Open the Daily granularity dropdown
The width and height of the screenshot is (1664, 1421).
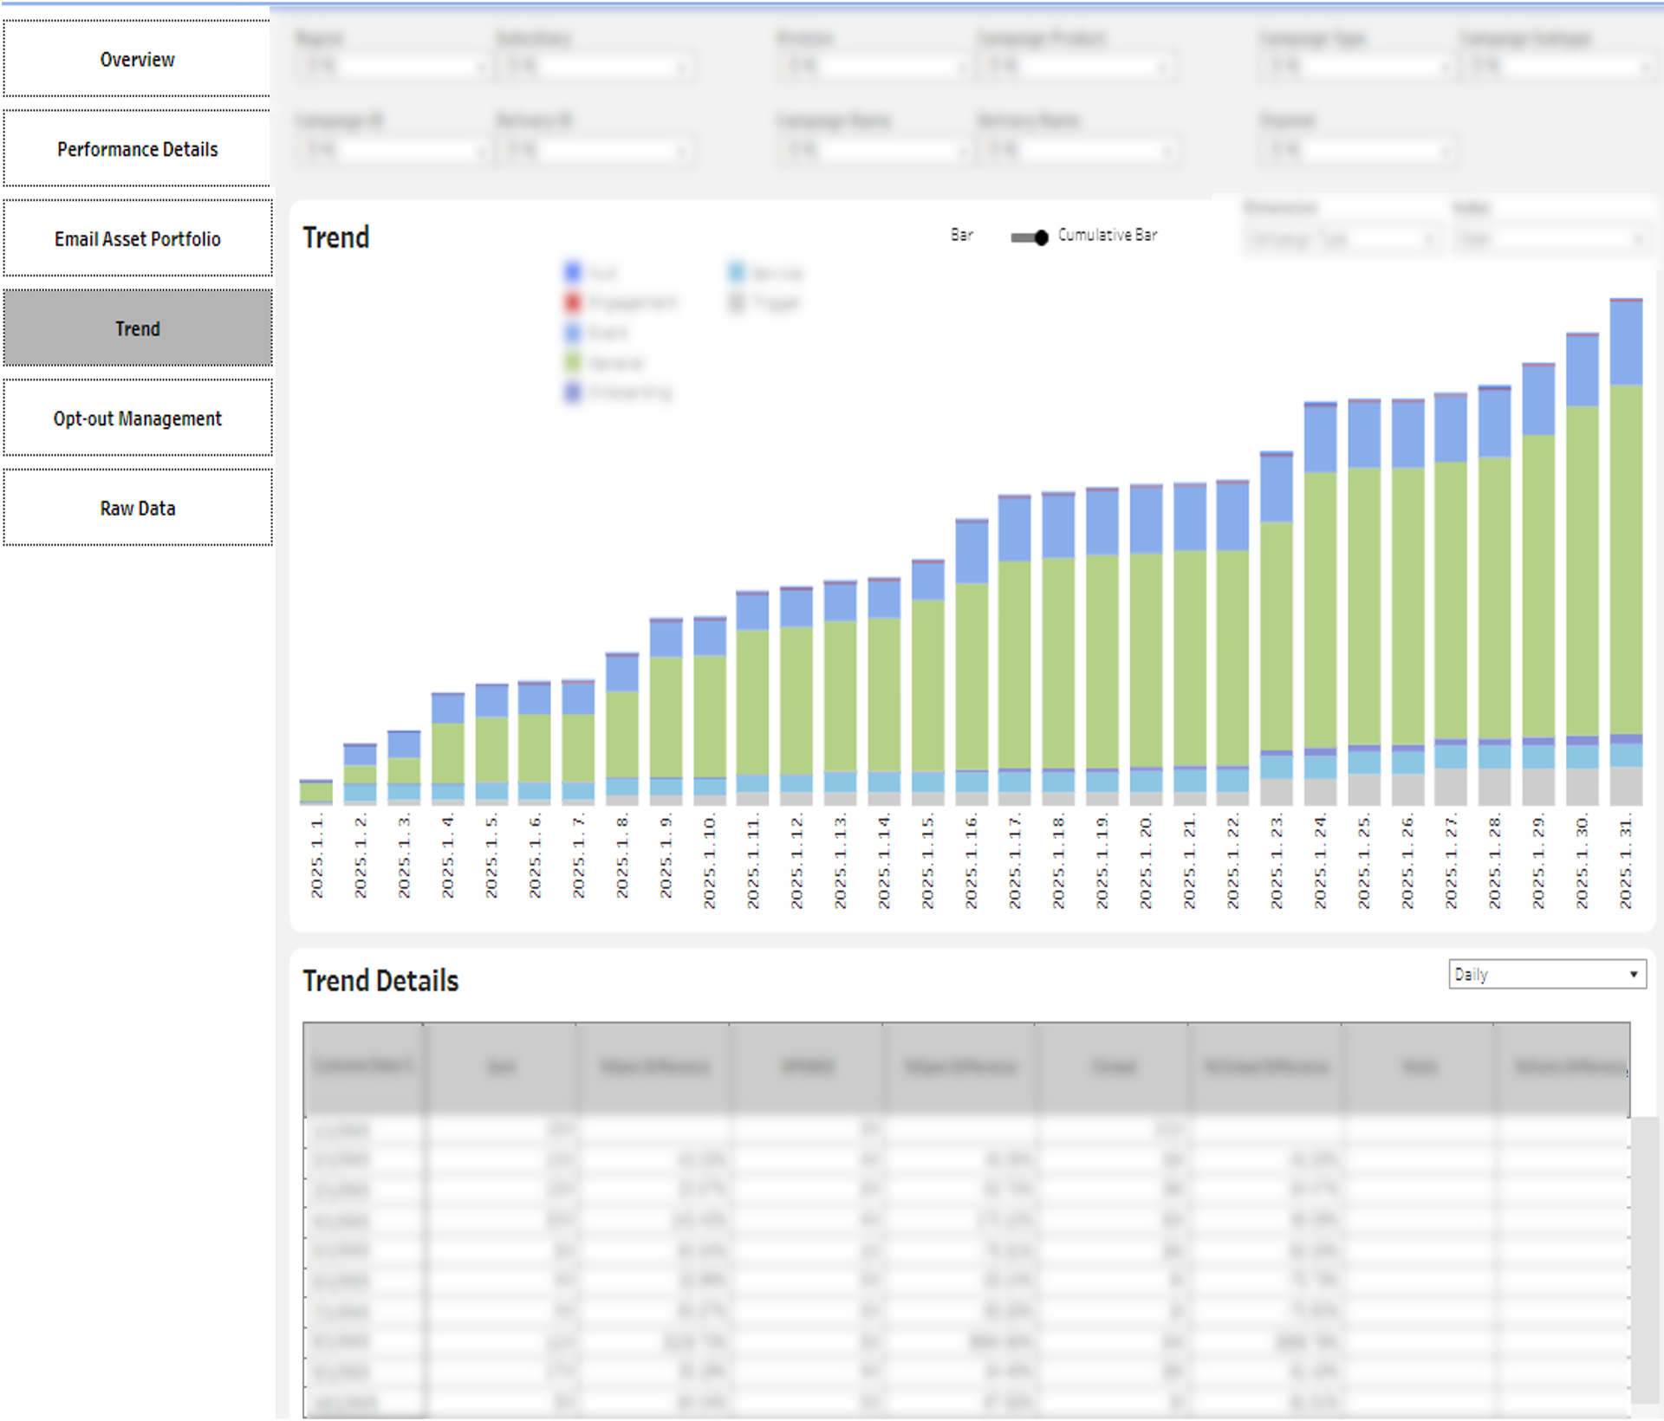pyautogui.click(x=1547, y=974)
